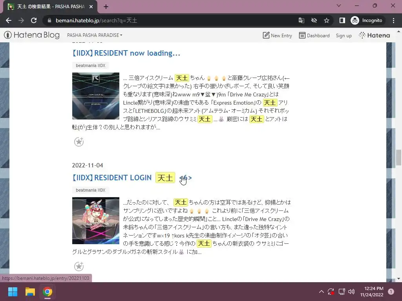Click the scrollbar down arrow
The width and height of the screenshot is (402, 301).
pyautogui.click(x=398, y=279)
